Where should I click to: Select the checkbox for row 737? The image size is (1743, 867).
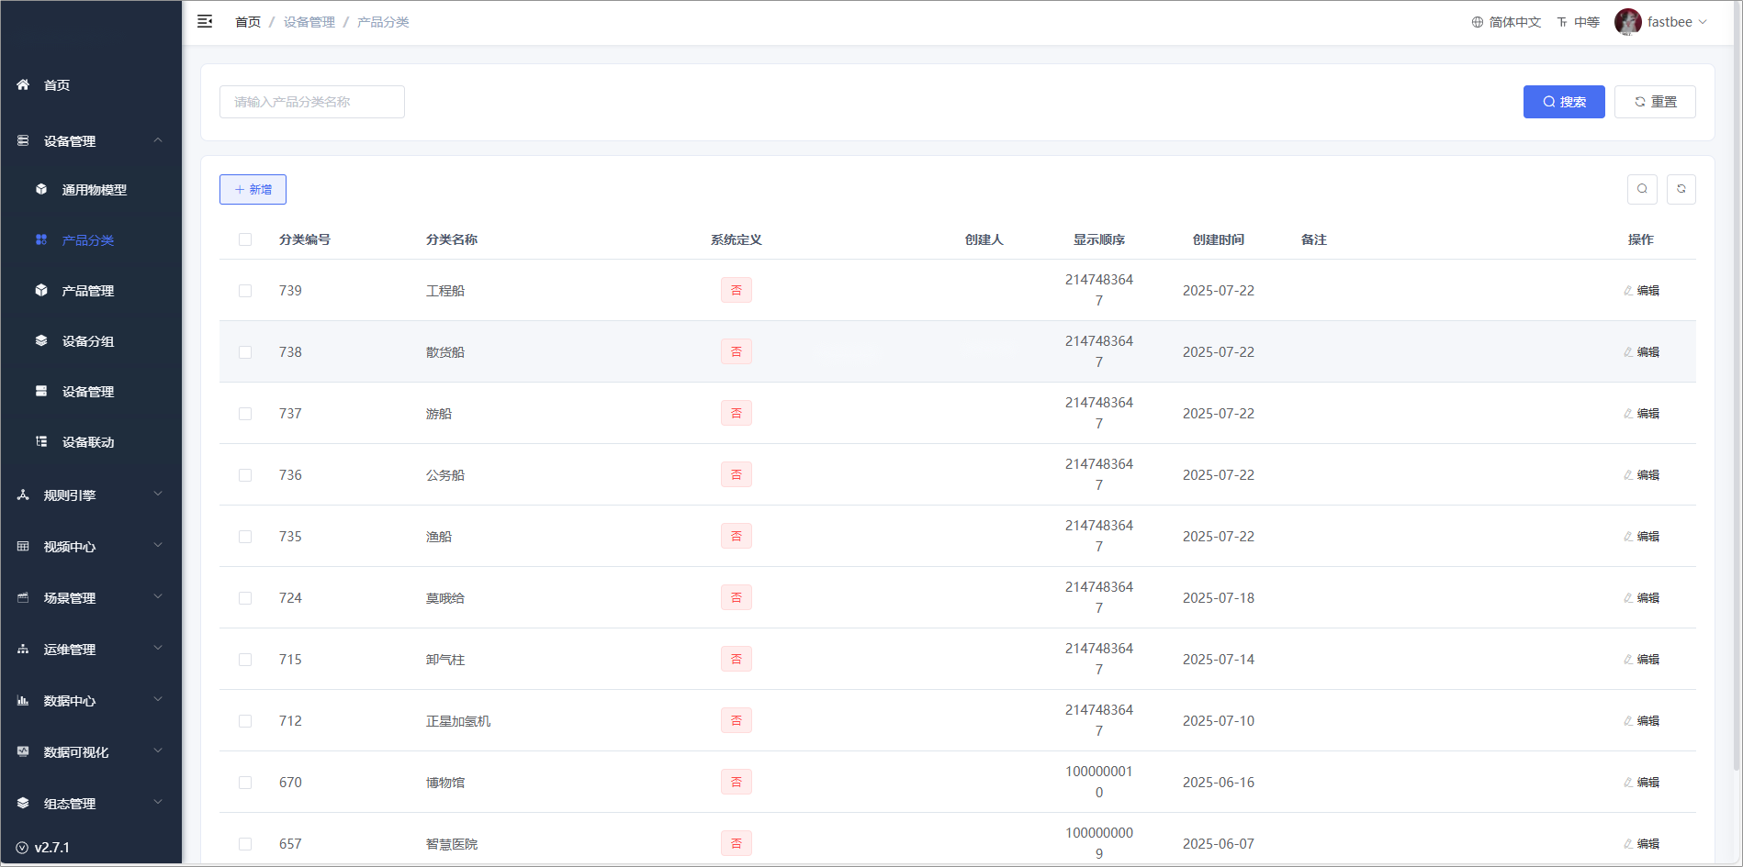coord(245,414)
